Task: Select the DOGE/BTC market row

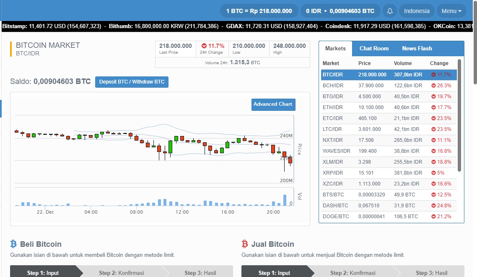Action: pyautogui.click(x=377, y=216)
